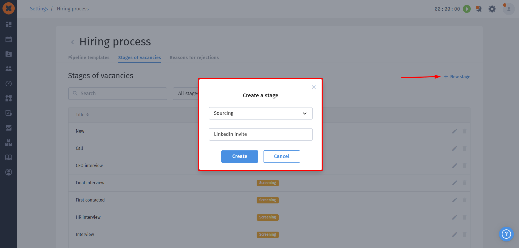Open the settings gear icon
This screenshot has width=519, height=248.
coord(492,9)
